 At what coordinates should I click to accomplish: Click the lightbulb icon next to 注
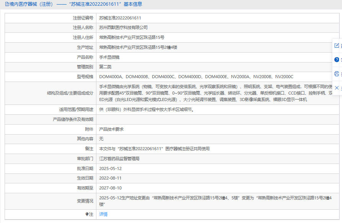(x=87, y=214)
